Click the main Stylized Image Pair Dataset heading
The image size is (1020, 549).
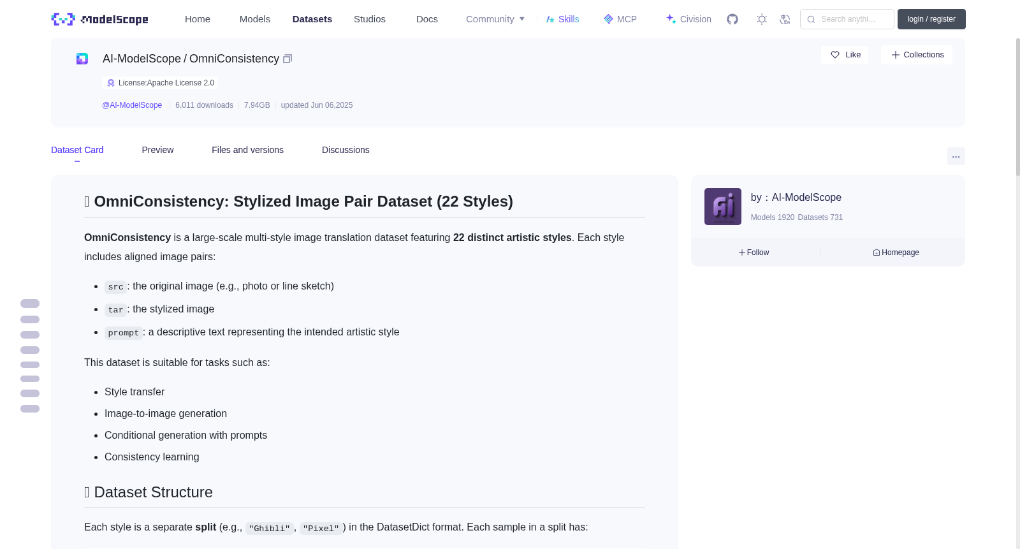click(298, 201)
